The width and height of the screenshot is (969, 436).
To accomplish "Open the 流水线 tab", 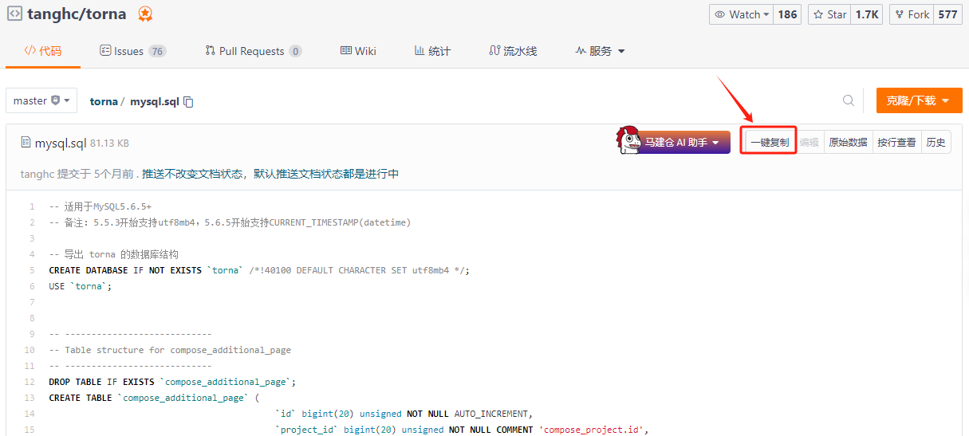I will pyautogui.click(x=513, y=51).
